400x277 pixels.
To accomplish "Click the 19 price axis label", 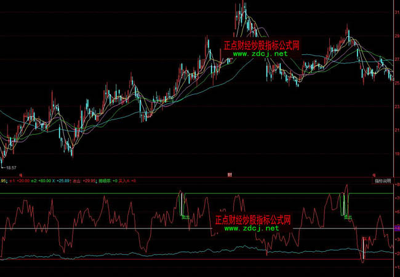I will [x=396, y=154].
